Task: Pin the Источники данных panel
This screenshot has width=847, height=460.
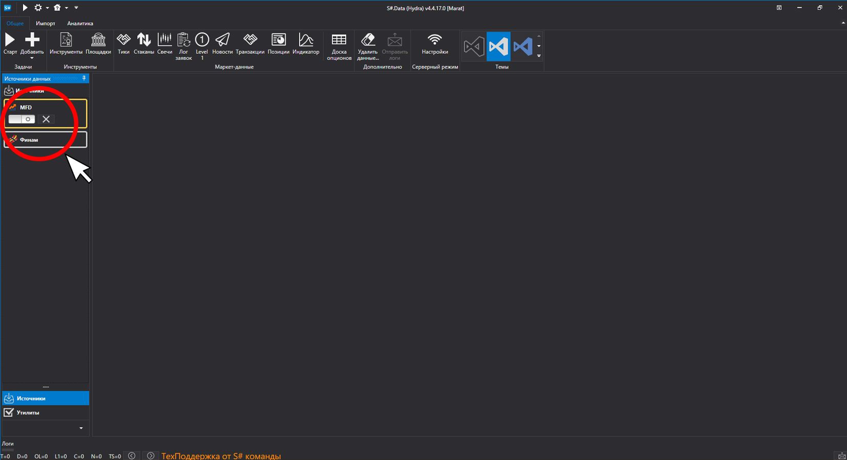Action: coord(84,78)
